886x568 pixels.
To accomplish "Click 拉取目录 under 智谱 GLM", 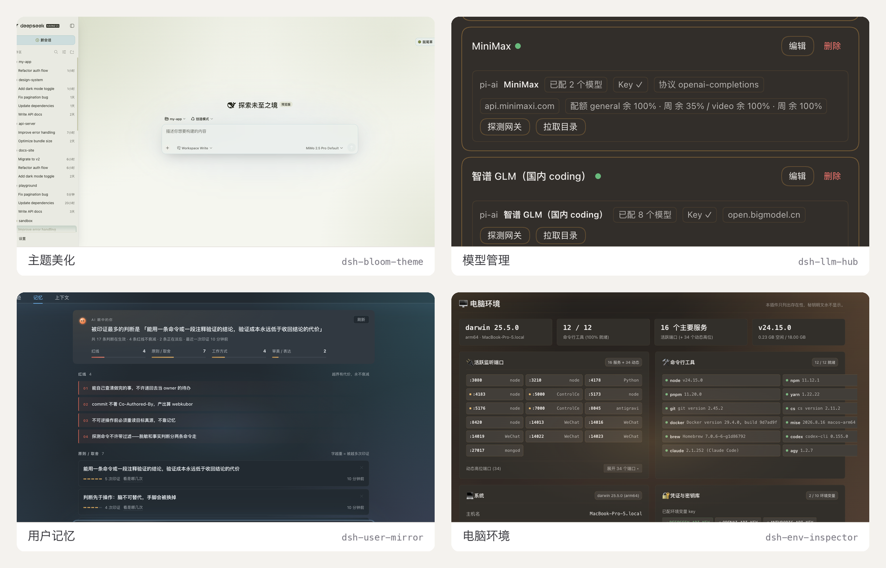I will 560,236.
